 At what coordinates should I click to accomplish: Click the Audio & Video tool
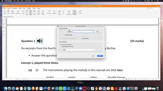[x=75, y=12]
